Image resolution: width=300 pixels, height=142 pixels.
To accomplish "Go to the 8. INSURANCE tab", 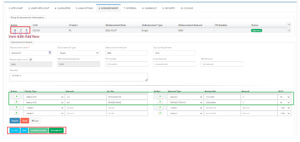I will 149,8.
